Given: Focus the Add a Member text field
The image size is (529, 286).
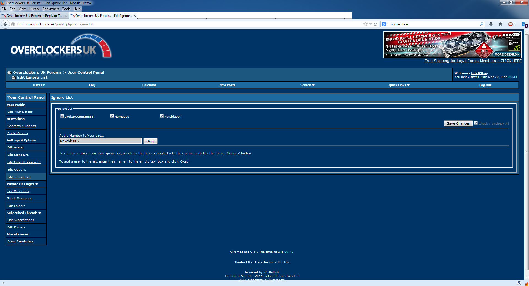Looking at the screenshot, I should pos(101,141).
